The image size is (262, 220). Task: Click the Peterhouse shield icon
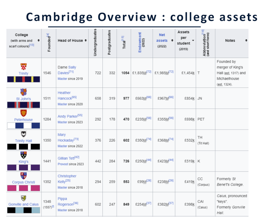click(x=24, y=113)
